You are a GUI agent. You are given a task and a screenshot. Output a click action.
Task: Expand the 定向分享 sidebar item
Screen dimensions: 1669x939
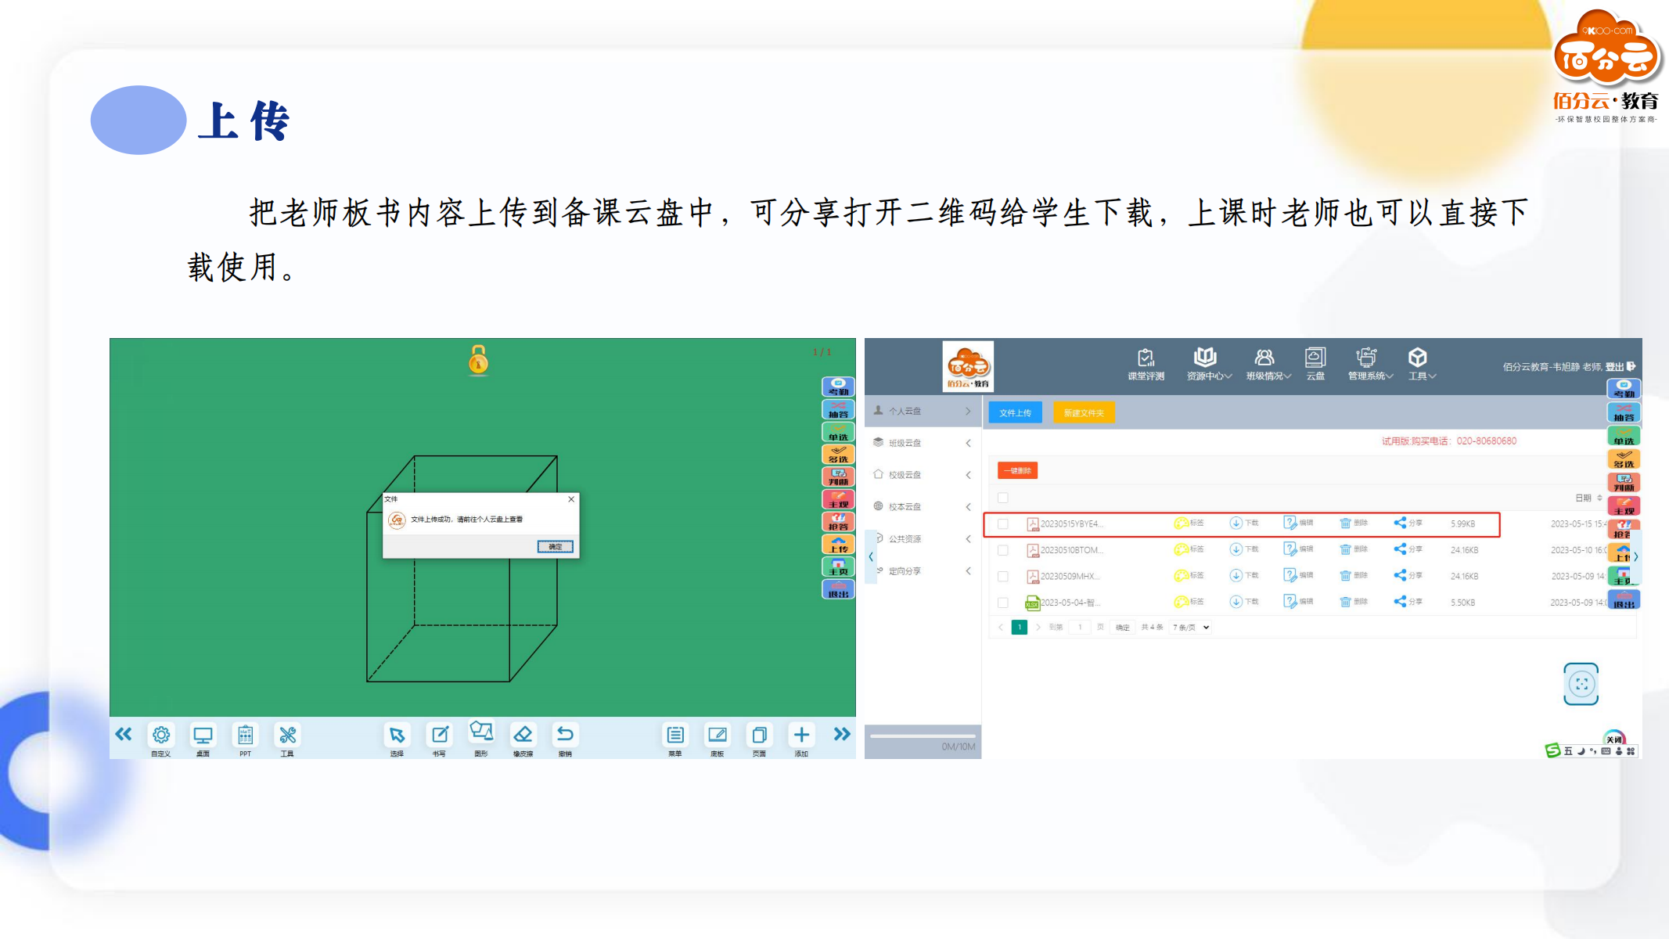(923, 571)
